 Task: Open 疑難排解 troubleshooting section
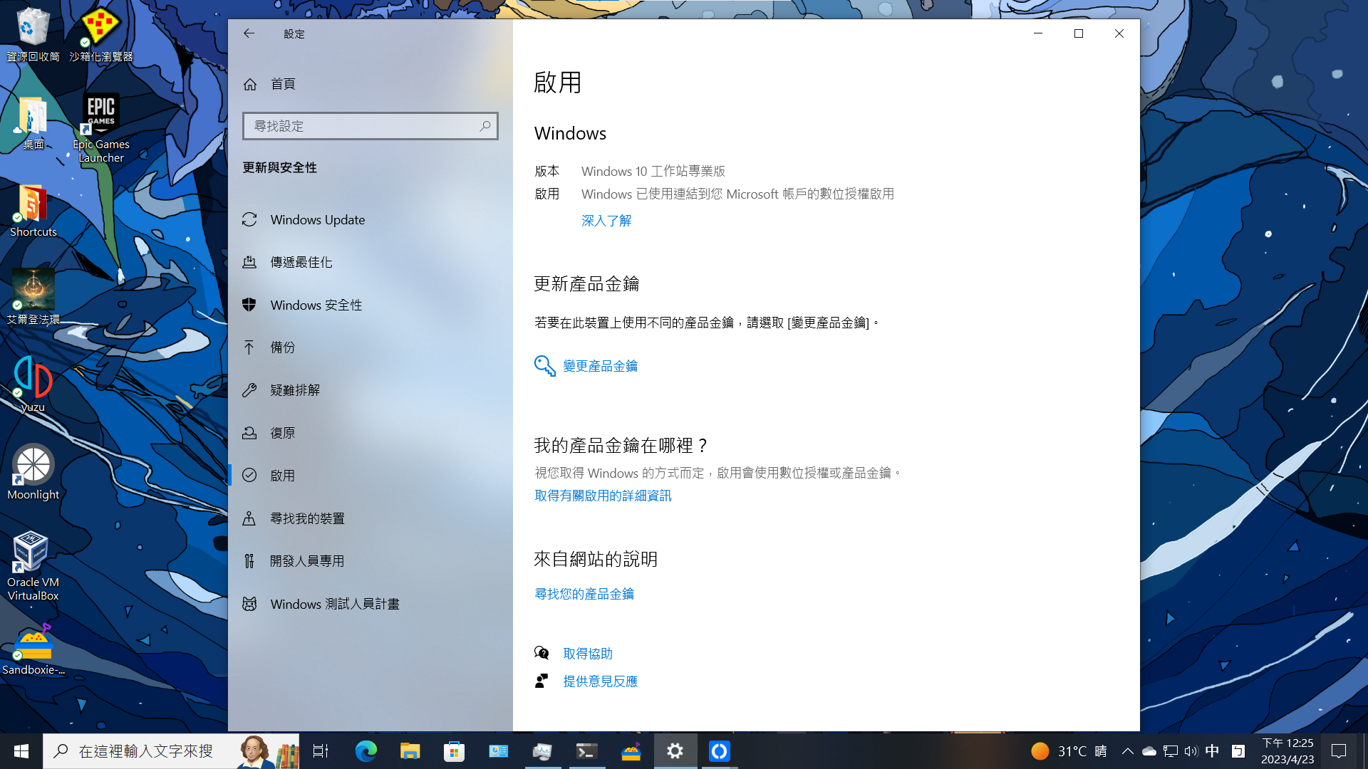click(370, 390)
